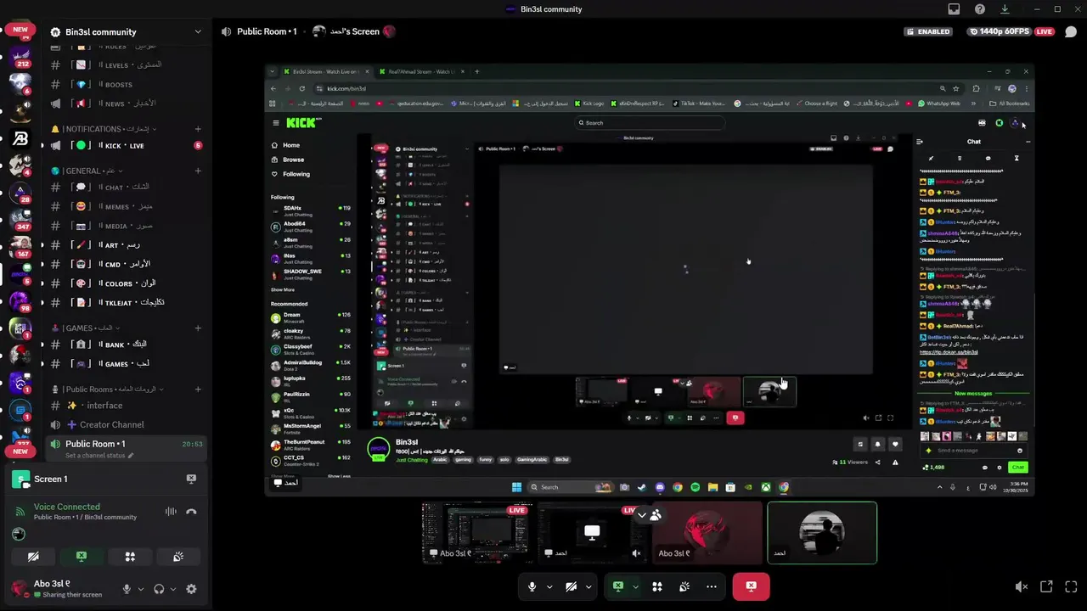
Task: Select Public Room • 1 voice channel
Action: (x=126, y=448)
